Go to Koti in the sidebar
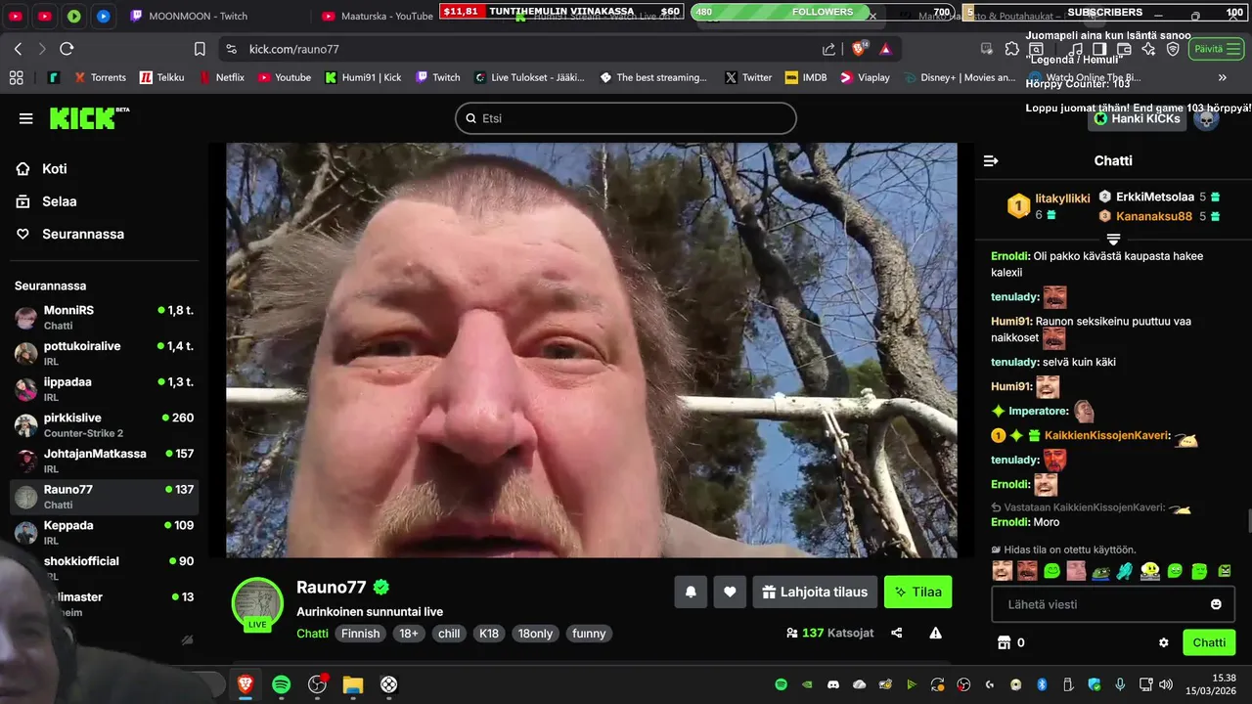 point(42,169)
